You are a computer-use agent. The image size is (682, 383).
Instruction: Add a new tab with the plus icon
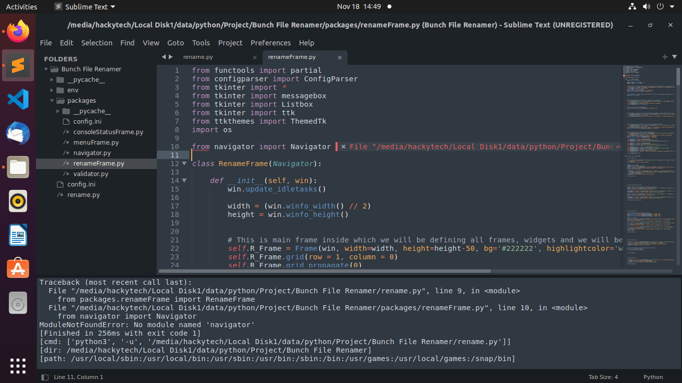(665, 57)
